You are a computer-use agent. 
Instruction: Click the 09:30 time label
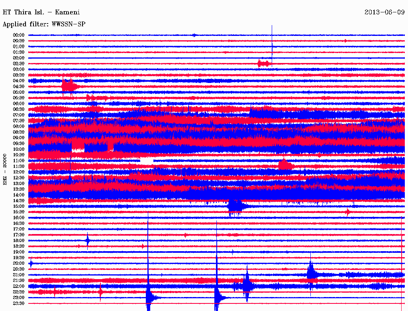click(x=19, y=144)
